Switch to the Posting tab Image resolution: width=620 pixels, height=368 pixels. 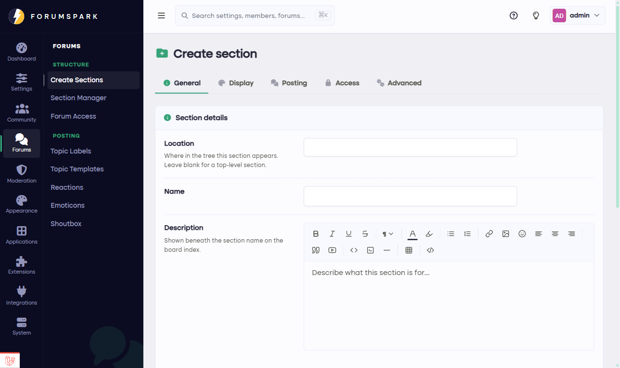click(x=289, y=83)
